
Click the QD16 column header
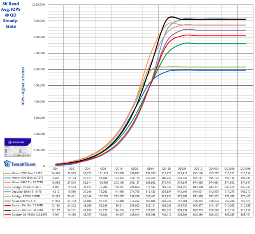(119, 168)
